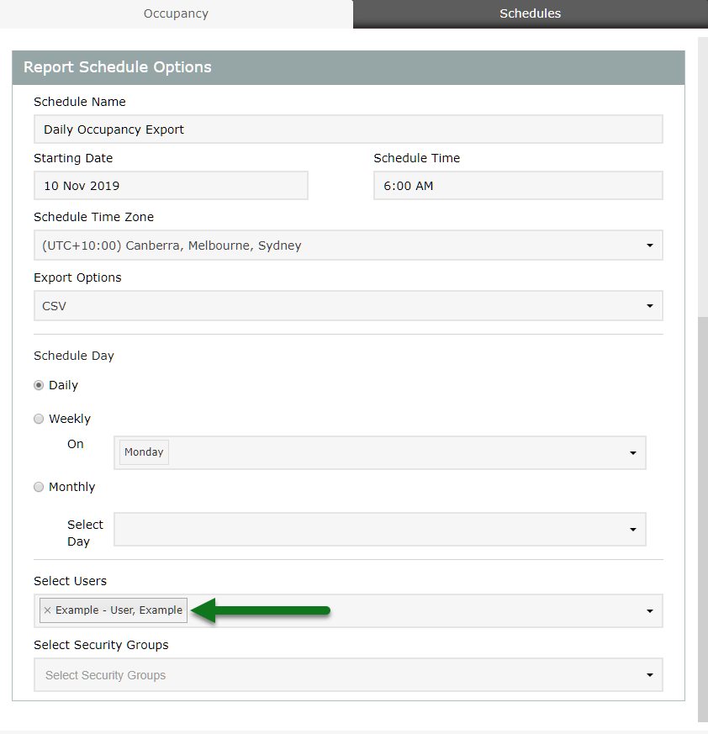Click the Monday tag
Screen dimensions: 708x734
tap(144, 452)
